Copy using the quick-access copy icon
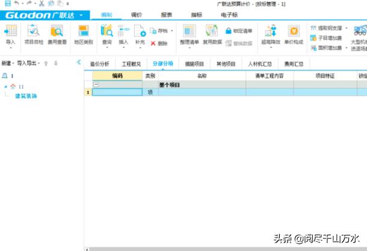Viewport: 367px width, 251px height. click(51, 3)
